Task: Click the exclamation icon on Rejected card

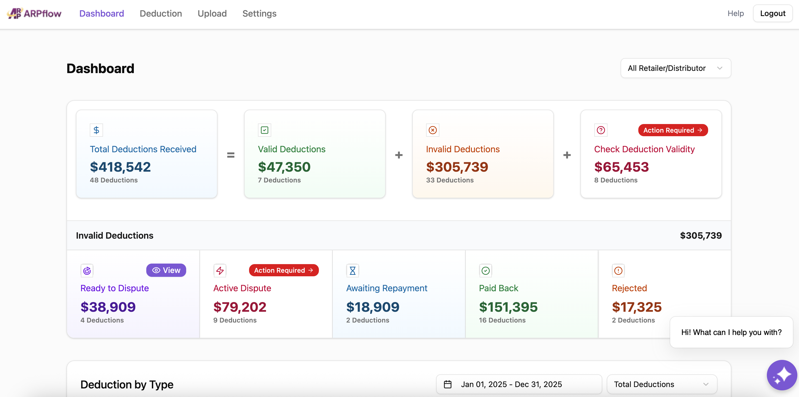Action: (x=618, y=270)
